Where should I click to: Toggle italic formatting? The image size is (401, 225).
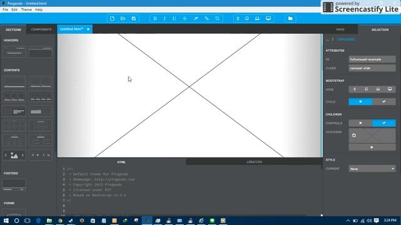tap(164, 18)
